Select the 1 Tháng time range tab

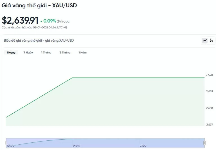click(46, 53)
